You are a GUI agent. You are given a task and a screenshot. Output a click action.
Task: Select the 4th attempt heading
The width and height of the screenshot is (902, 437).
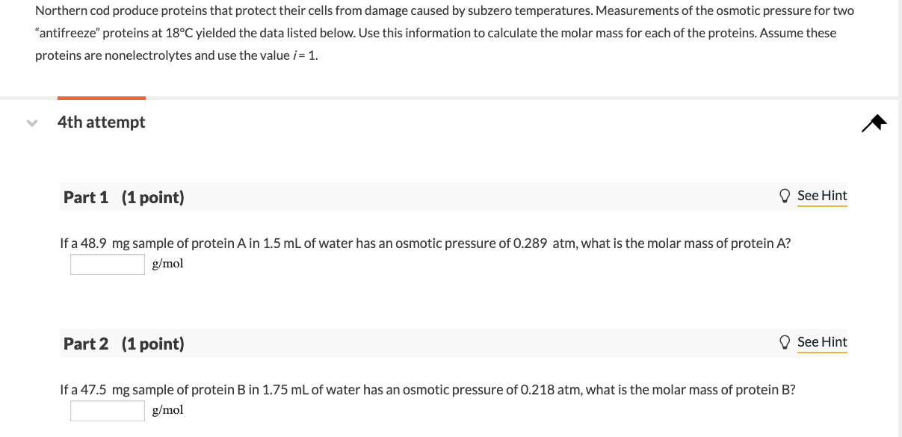(102, 123)
